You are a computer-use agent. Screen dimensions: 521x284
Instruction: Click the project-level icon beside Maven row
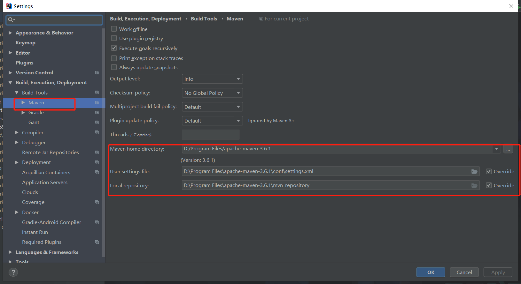tap(97, 103)
